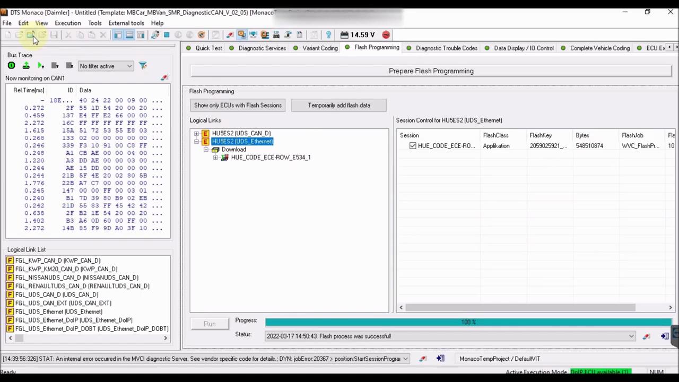
Task: Click the red circle icon beside voltage
Action: point(386,35)
